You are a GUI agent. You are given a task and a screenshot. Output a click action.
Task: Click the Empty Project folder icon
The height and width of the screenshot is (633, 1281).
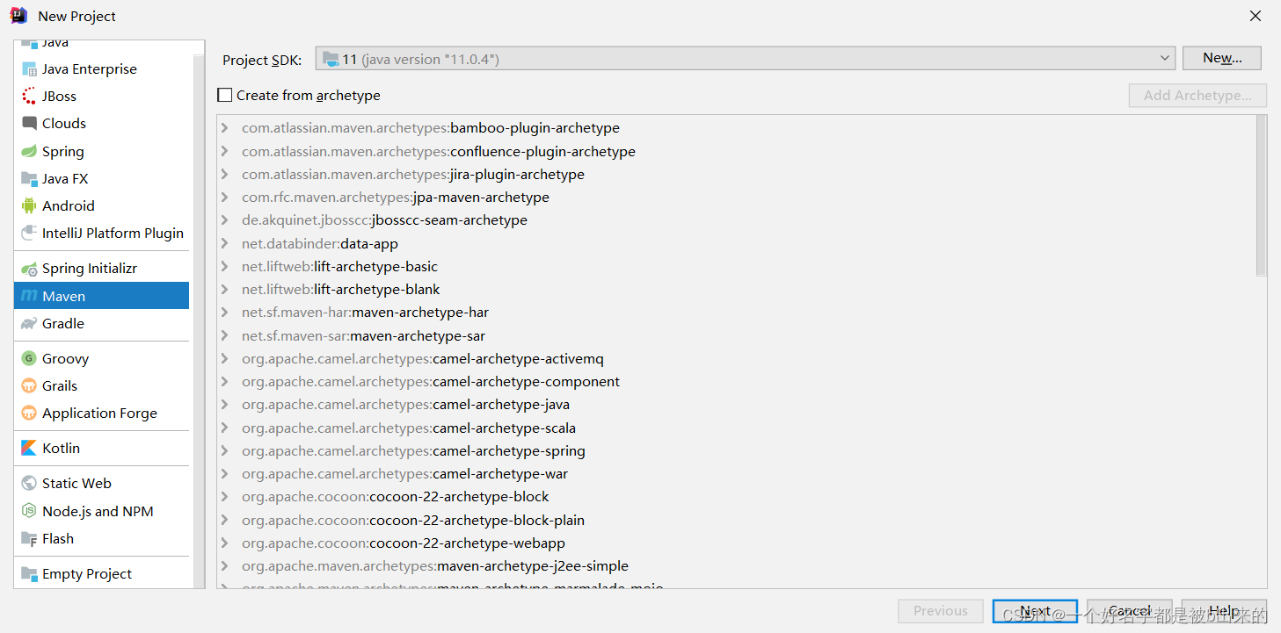point(29,574)
